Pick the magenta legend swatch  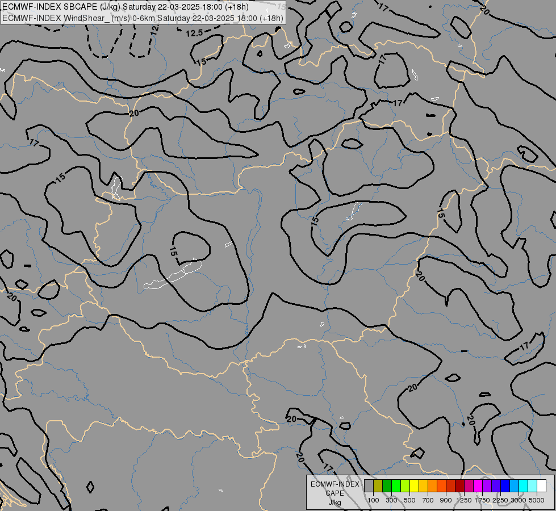pyautogui.click(x=478, y=485)
